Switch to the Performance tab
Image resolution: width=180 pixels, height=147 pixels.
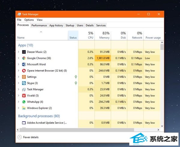pyautogui.click(x=39, y=25)
